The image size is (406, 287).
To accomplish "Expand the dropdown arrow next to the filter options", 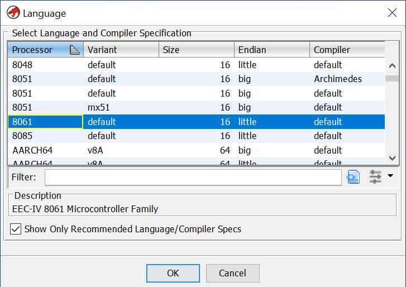I will coord(390,176).
